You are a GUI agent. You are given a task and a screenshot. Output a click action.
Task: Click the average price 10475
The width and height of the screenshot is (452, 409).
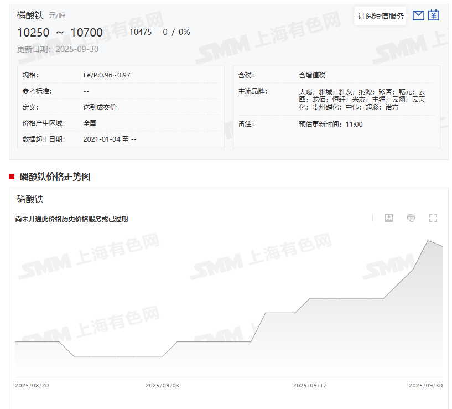tap(141, 32)
